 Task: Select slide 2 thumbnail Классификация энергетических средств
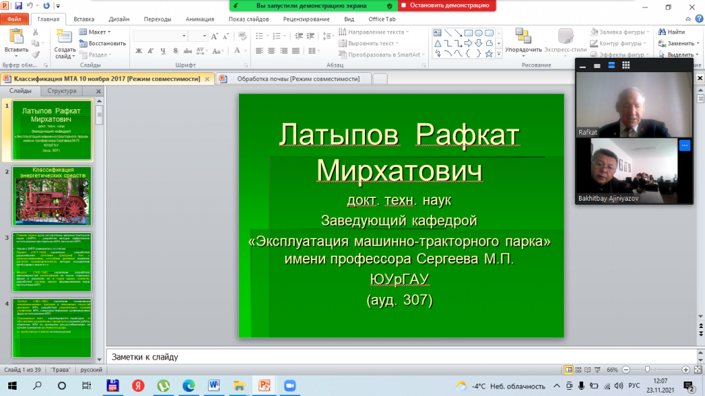pyautogui.click(x=52, y=196)
